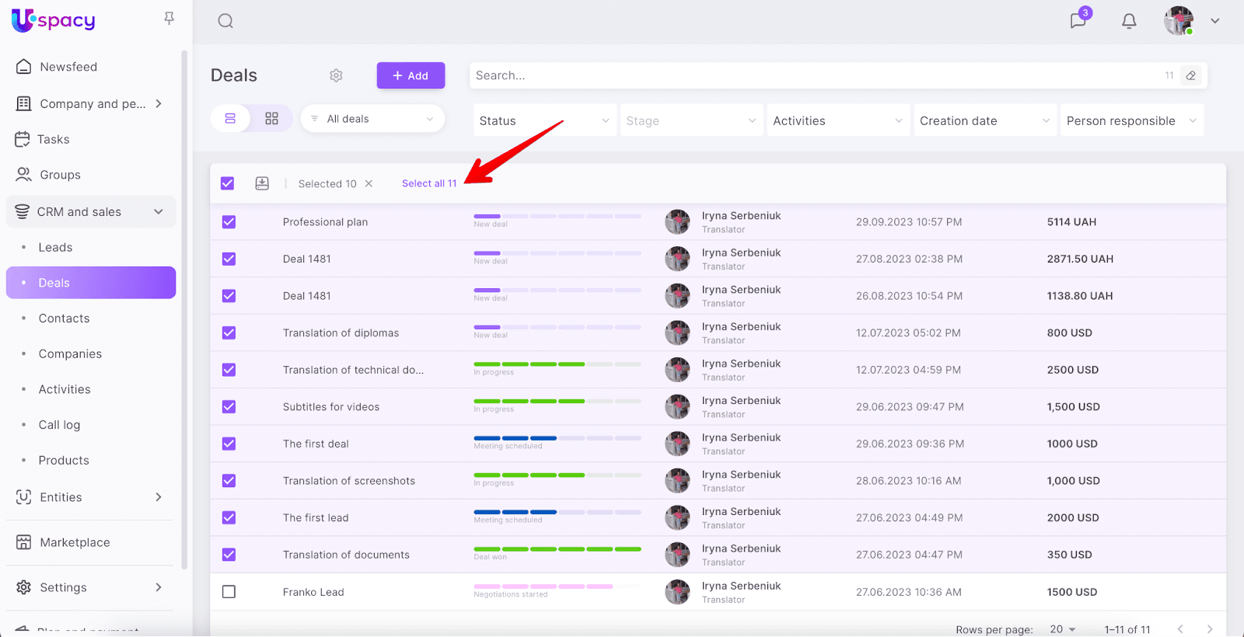Toggle the header select-all checkbox
The width and height of the screenshot is (1244, 637).
tap(227, 183)
